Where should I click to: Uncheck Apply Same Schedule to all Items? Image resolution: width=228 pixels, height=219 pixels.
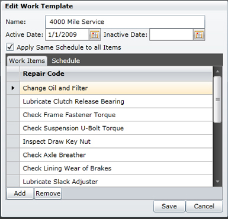(x=10, y=47)
